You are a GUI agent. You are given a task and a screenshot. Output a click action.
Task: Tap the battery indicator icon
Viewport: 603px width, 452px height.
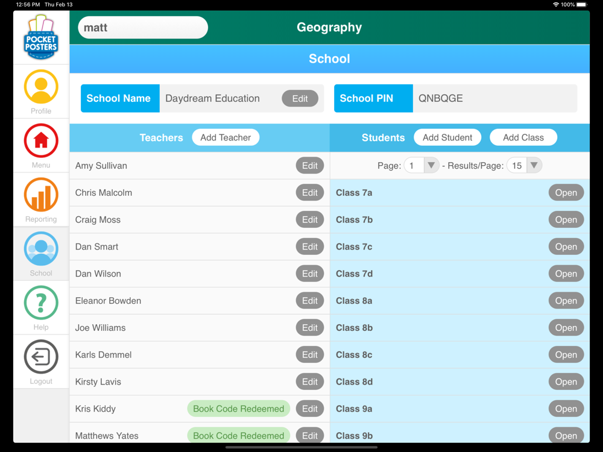click(x=582, y=5)
